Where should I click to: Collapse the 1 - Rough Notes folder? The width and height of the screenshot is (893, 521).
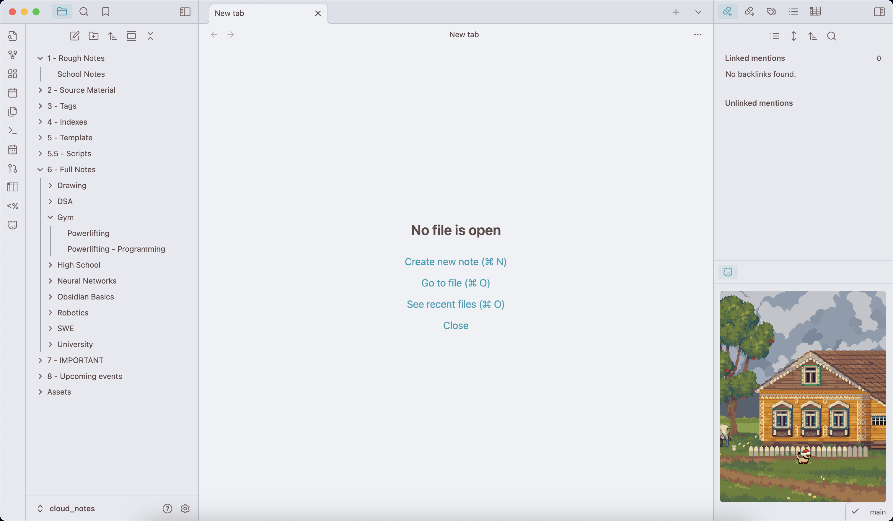point(40,58)
